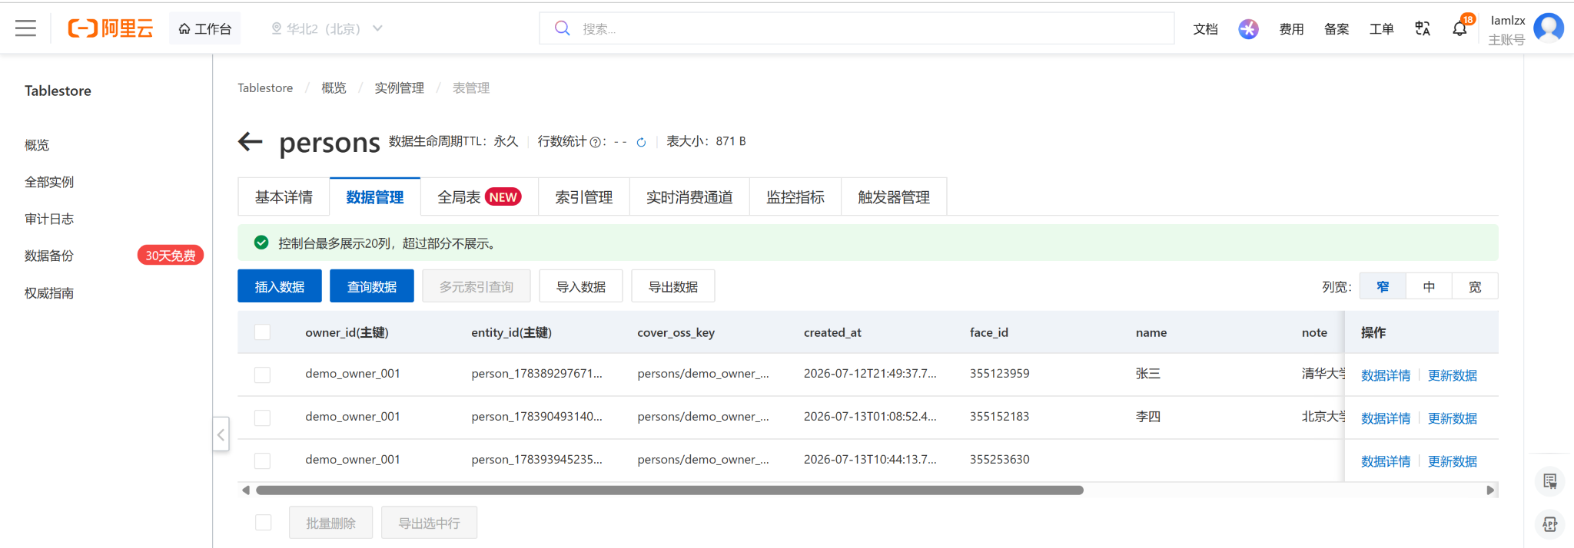
Task: Select all rows via header checkbox
Action: (x=263, y=332)
